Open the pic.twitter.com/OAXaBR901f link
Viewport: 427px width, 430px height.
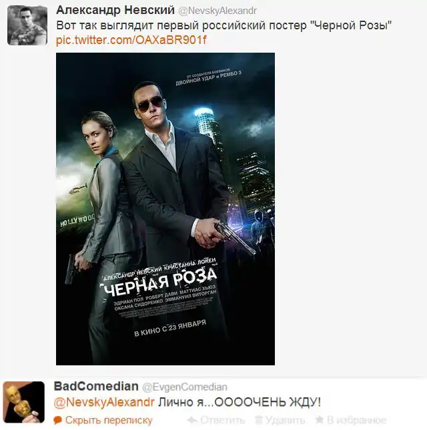pos(131,40)
